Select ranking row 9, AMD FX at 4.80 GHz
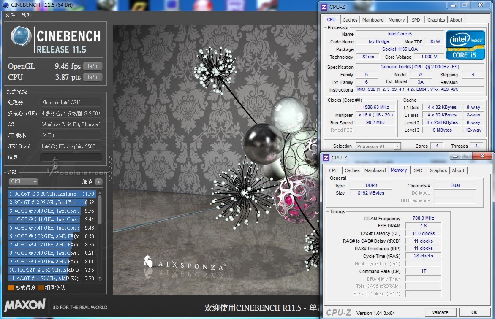 (x=52, y=262)
